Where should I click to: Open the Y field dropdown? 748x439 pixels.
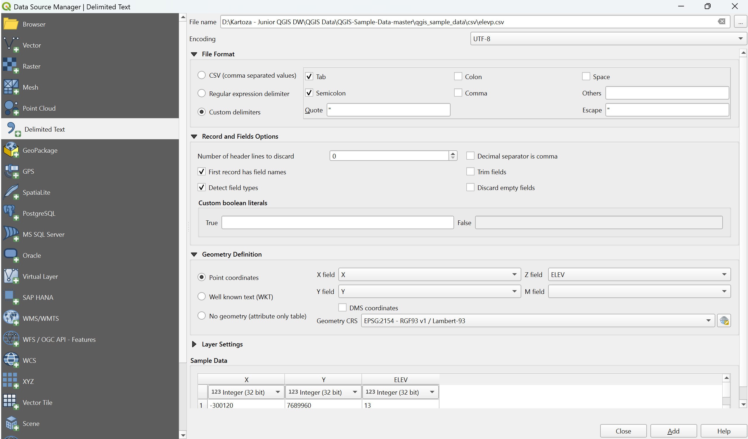click(x=430, y=292)
